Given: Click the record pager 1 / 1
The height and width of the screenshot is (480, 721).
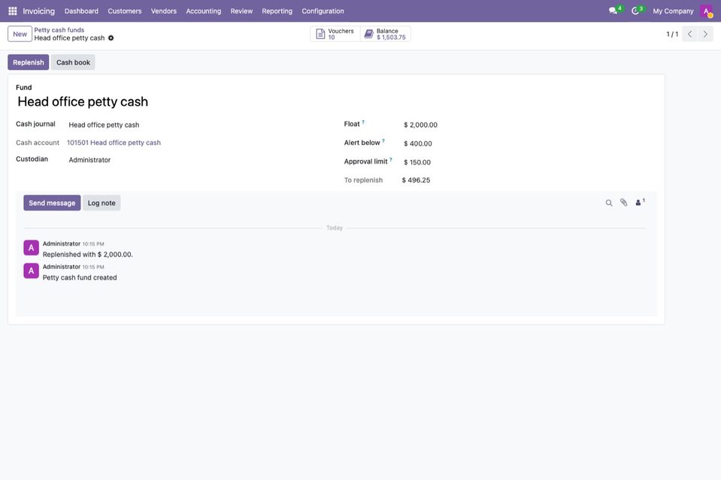Looking at the screenshot, I should click(672, 35).
